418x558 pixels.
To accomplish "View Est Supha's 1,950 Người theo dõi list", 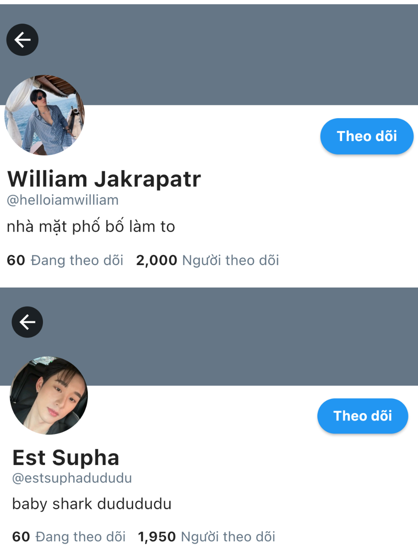I will [x=206, y=536].
